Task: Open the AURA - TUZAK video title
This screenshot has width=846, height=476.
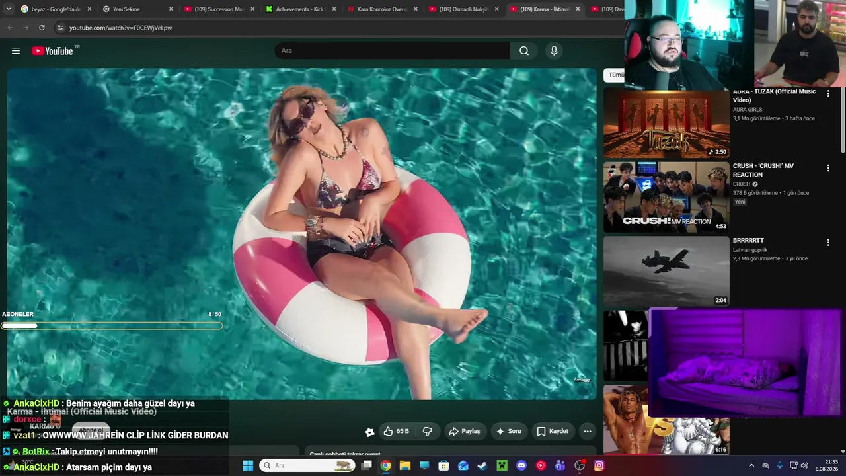Action: tap(774, 96)
